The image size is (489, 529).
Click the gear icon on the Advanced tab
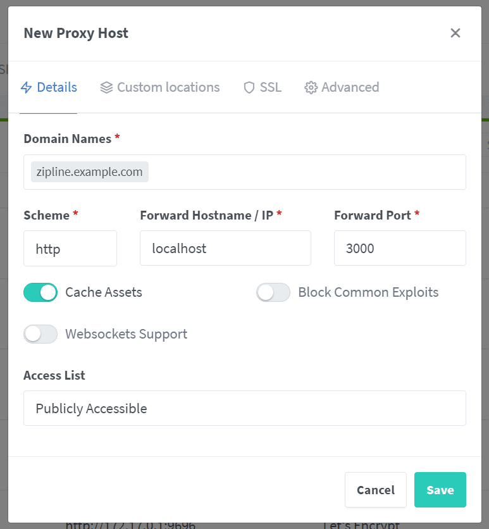[x=311, y=87]
